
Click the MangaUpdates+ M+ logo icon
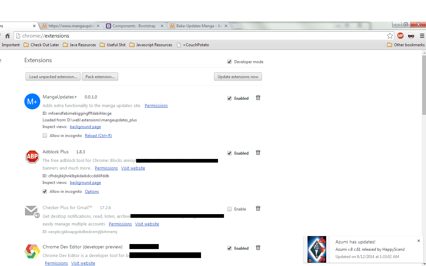click(32, 101)
